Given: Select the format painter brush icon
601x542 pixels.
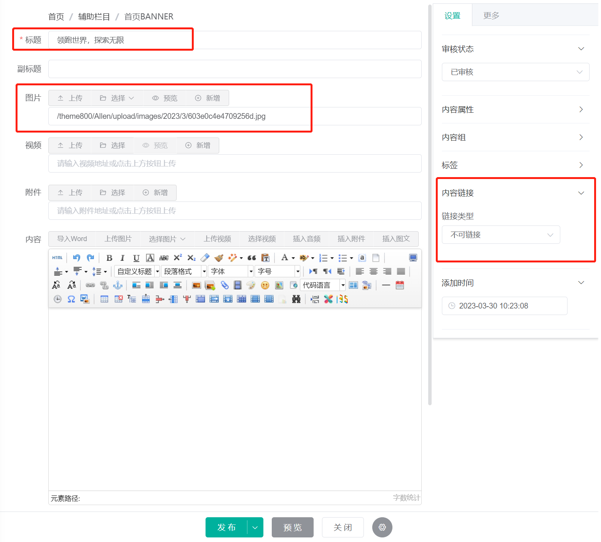Looking at the screenshot, I should (219, 258).
